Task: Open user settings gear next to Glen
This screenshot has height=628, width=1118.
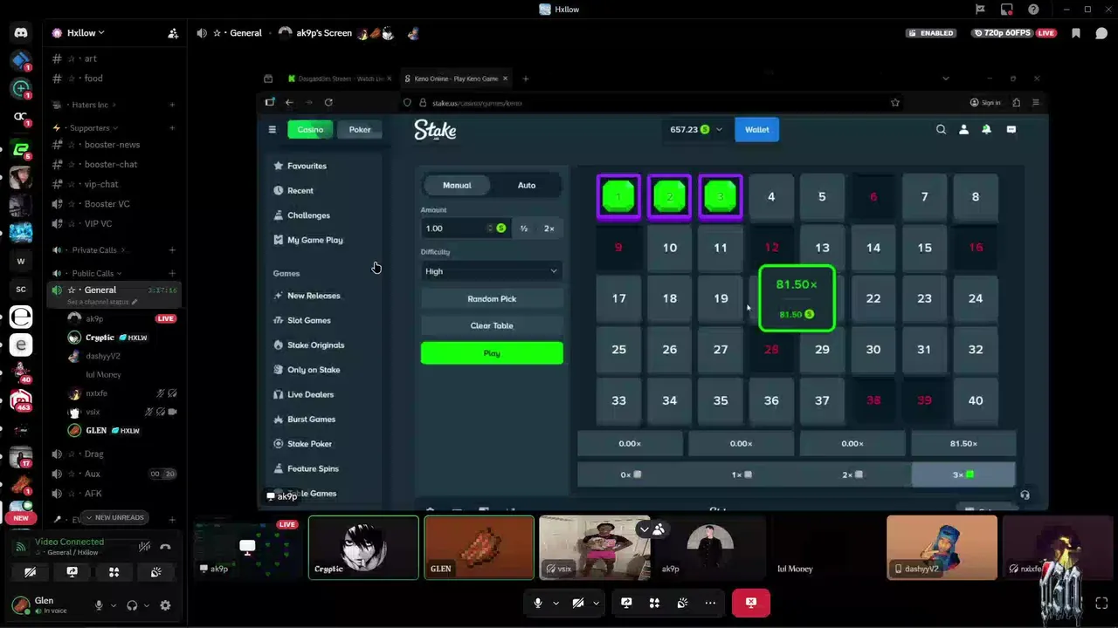Action: tap(165, 605)
